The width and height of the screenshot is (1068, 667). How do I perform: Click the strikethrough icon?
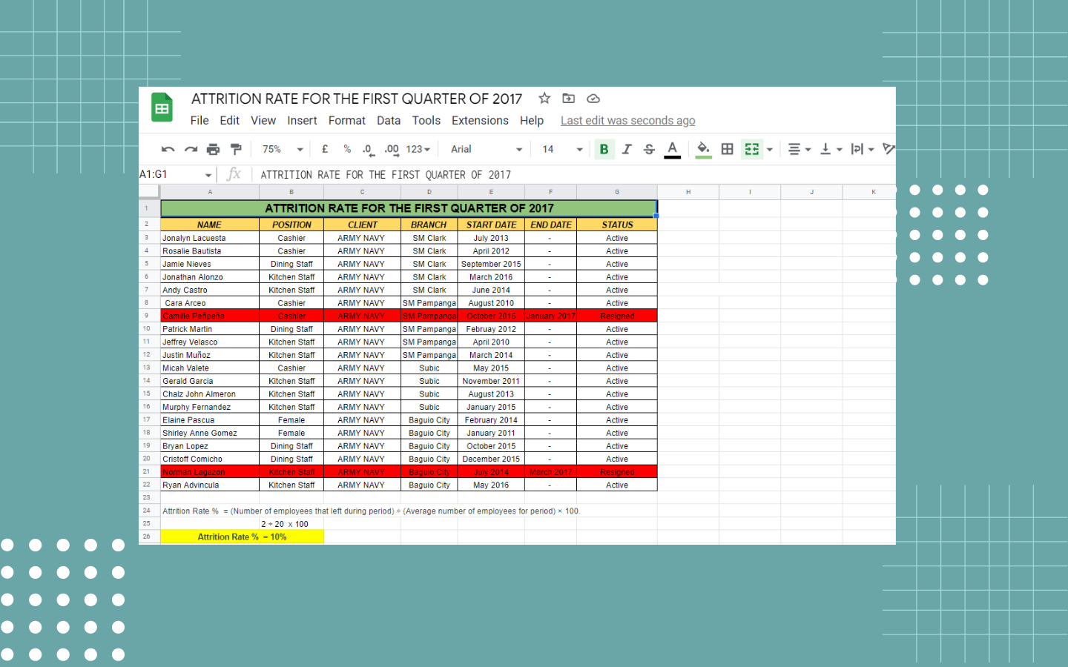coord(649,150)
